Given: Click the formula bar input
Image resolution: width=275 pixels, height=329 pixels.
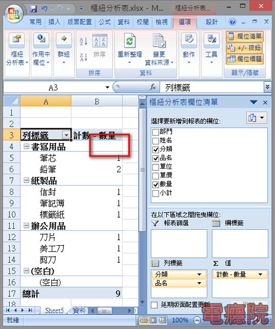Looking at the screenshot, I should [212, 87].
